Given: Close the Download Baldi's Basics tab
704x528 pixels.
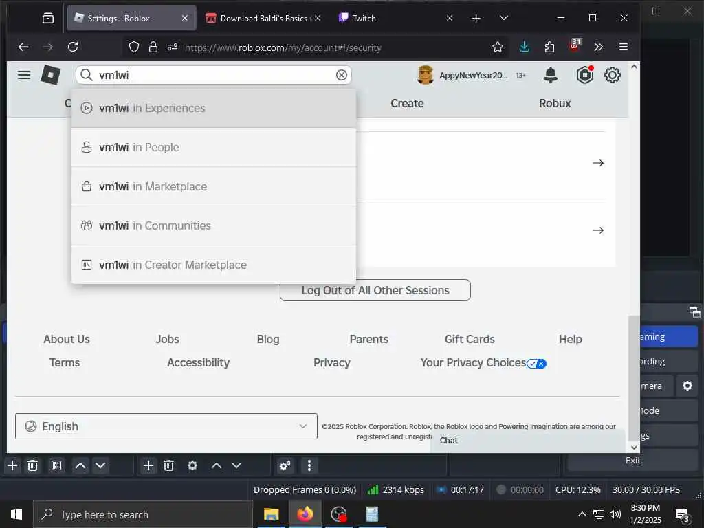Looking at the screenshot, I should coord(318,19).
